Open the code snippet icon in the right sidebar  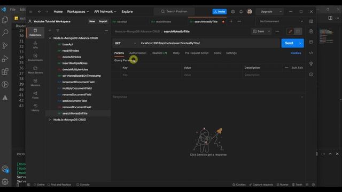click(311, 53)
